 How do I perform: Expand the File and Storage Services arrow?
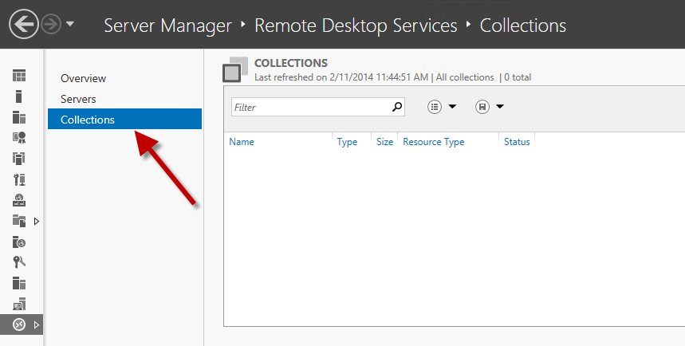coord(36,221)
